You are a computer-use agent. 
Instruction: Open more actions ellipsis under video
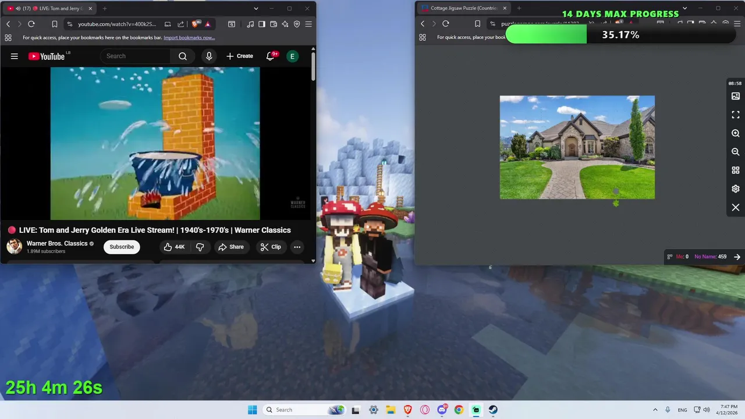tap(297, 247)
